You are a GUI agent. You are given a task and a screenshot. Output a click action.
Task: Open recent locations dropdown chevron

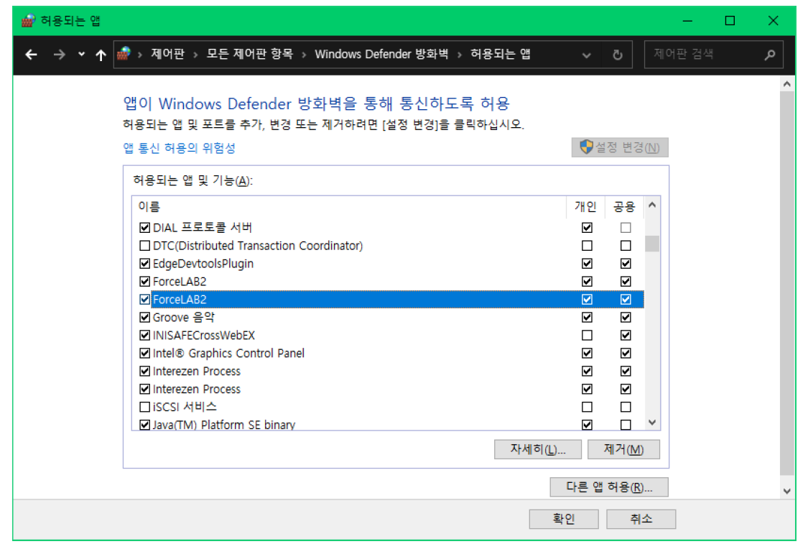coord(81,54)
